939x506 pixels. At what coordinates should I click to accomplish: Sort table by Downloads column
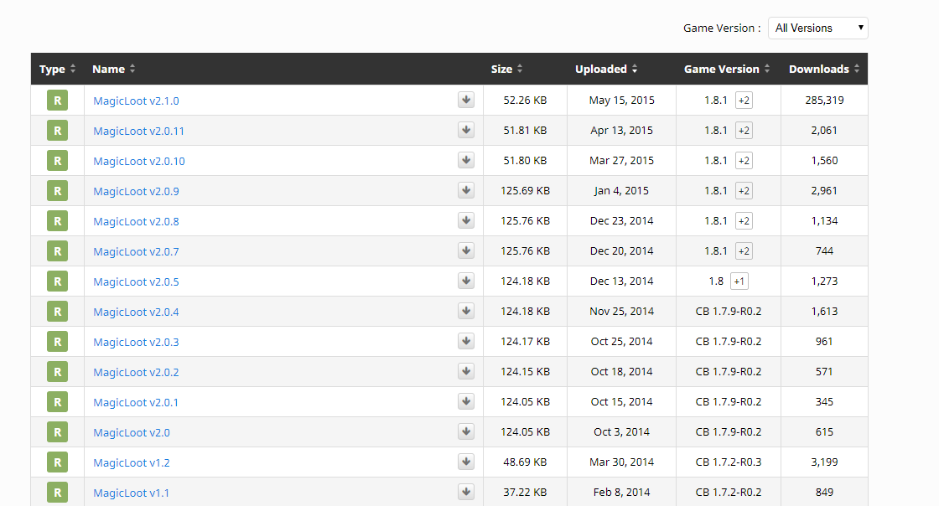(x=823, y=70)
